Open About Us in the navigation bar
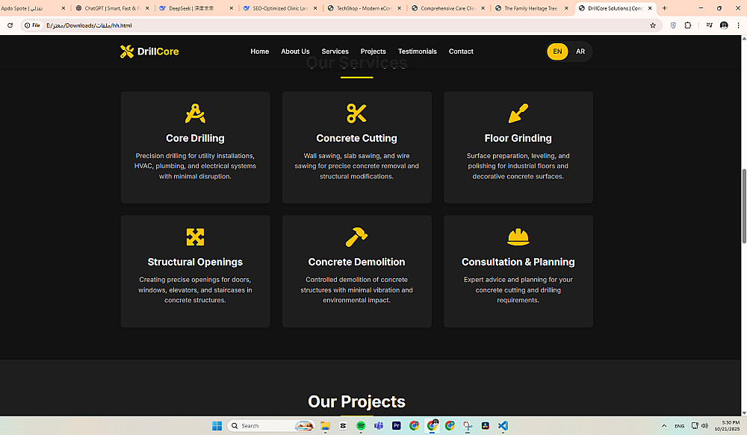This screenshot has width=747, height=435. (295, 51)
